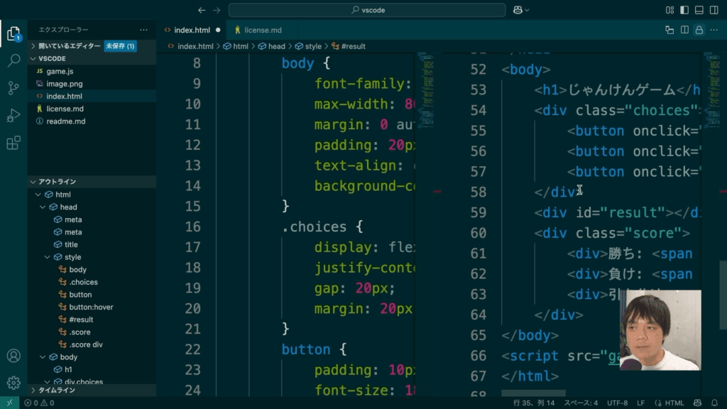
Task: Open the Extensions view
Action: click(13, 143)
